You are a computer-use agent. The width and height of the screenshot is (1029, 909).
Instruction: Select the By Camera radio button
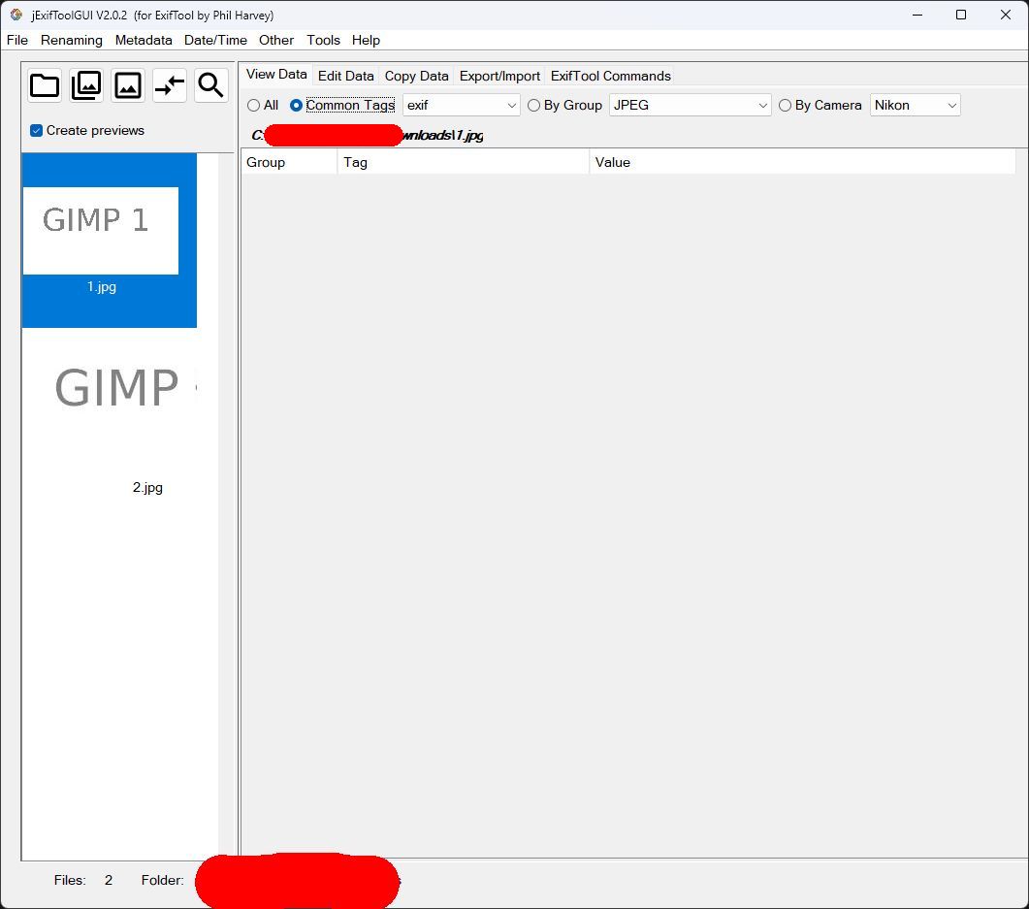click(785, 105)
